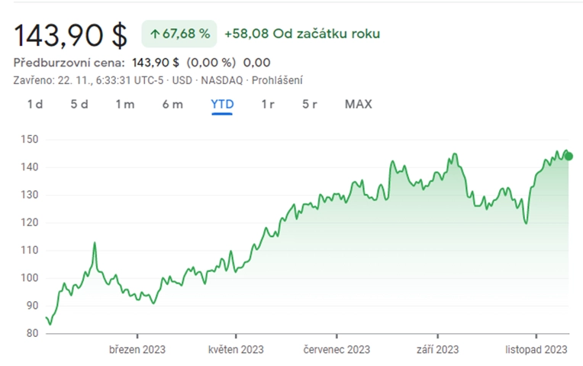Click the 143,90 $ main price
Viewport: 583px width, 366px height.
(70, 35)
